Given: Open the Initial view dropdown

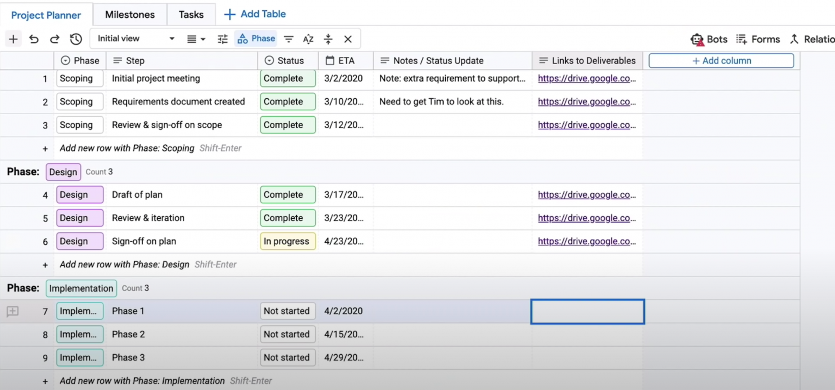Looking at the screenshot, I should (x=136, y=39).
